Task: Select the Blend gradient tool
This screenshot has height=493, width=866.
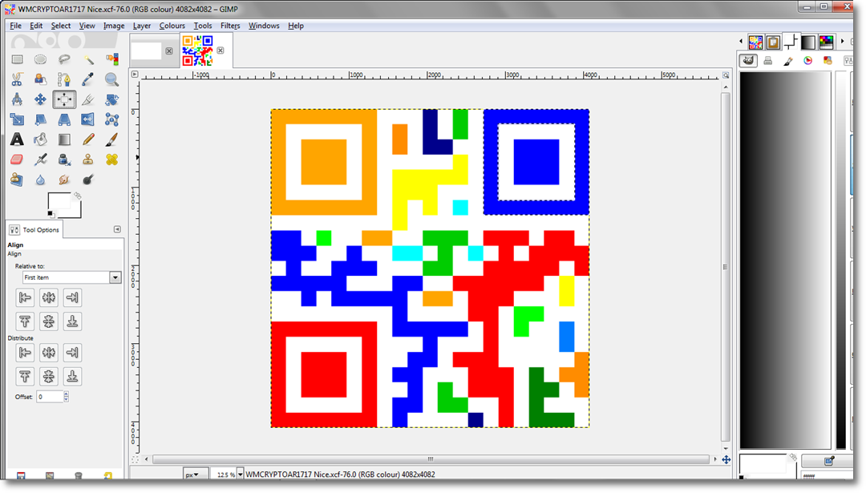Action: (x=64, y=139)
